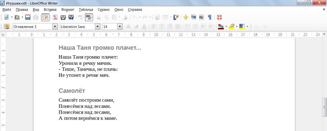This screenshot has height=131, width=327.
Task: Run Spelling and Grammar check icon
Action: pos(81,17)
